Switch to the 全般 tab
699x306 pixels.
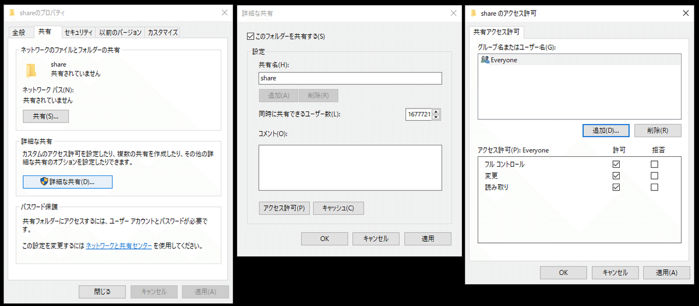point(19,32)
